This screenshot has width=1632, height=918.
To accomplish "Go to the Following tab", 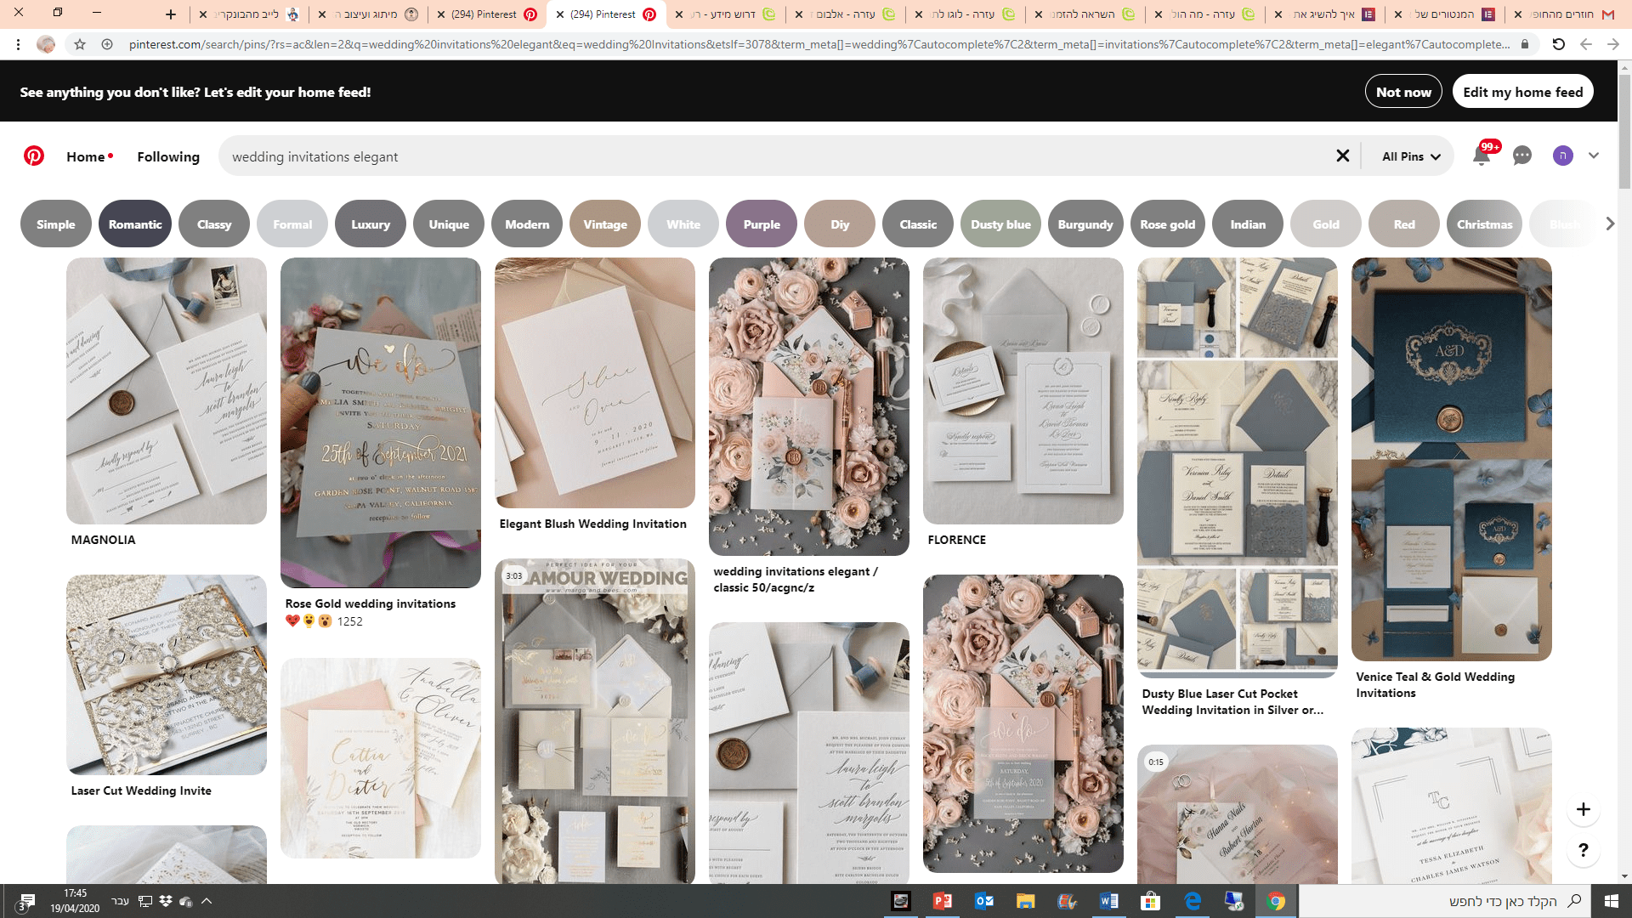I will tap(168, 156).
